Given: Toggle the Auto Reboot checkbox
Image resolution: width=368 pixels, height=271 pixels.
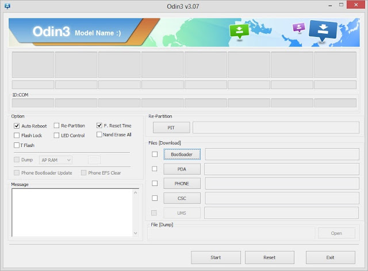Looking at the screenshot, I should (x=17, y=126).
